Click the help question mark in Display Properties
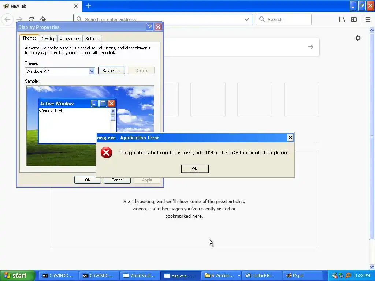Image resolution: width=375 pixels, height=281 pixels. 150,27
